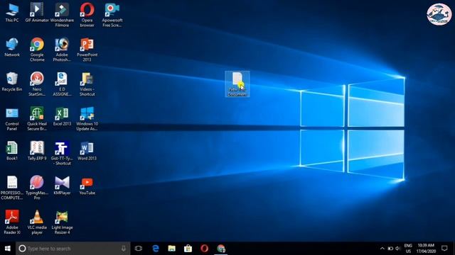Open File Explorer from taskbar
This screenshot has width=455, height=255.
click(x=172, y=249)
